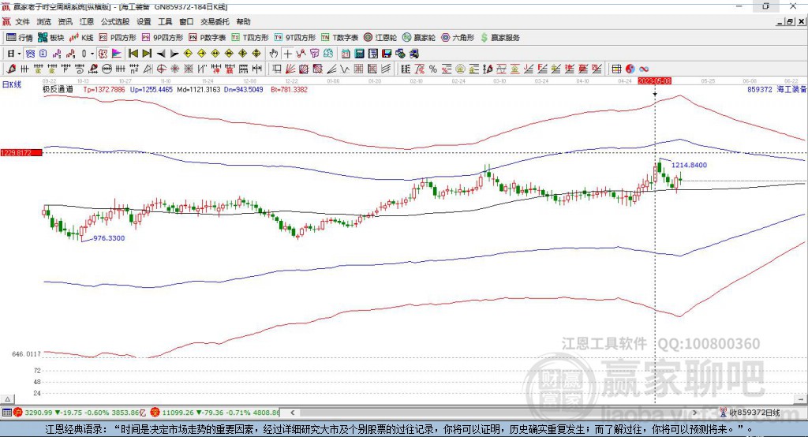Select the circled crosshair target tool
This screenshot has width=808, height=437.
pyautogui.click(x=161, y=69)
